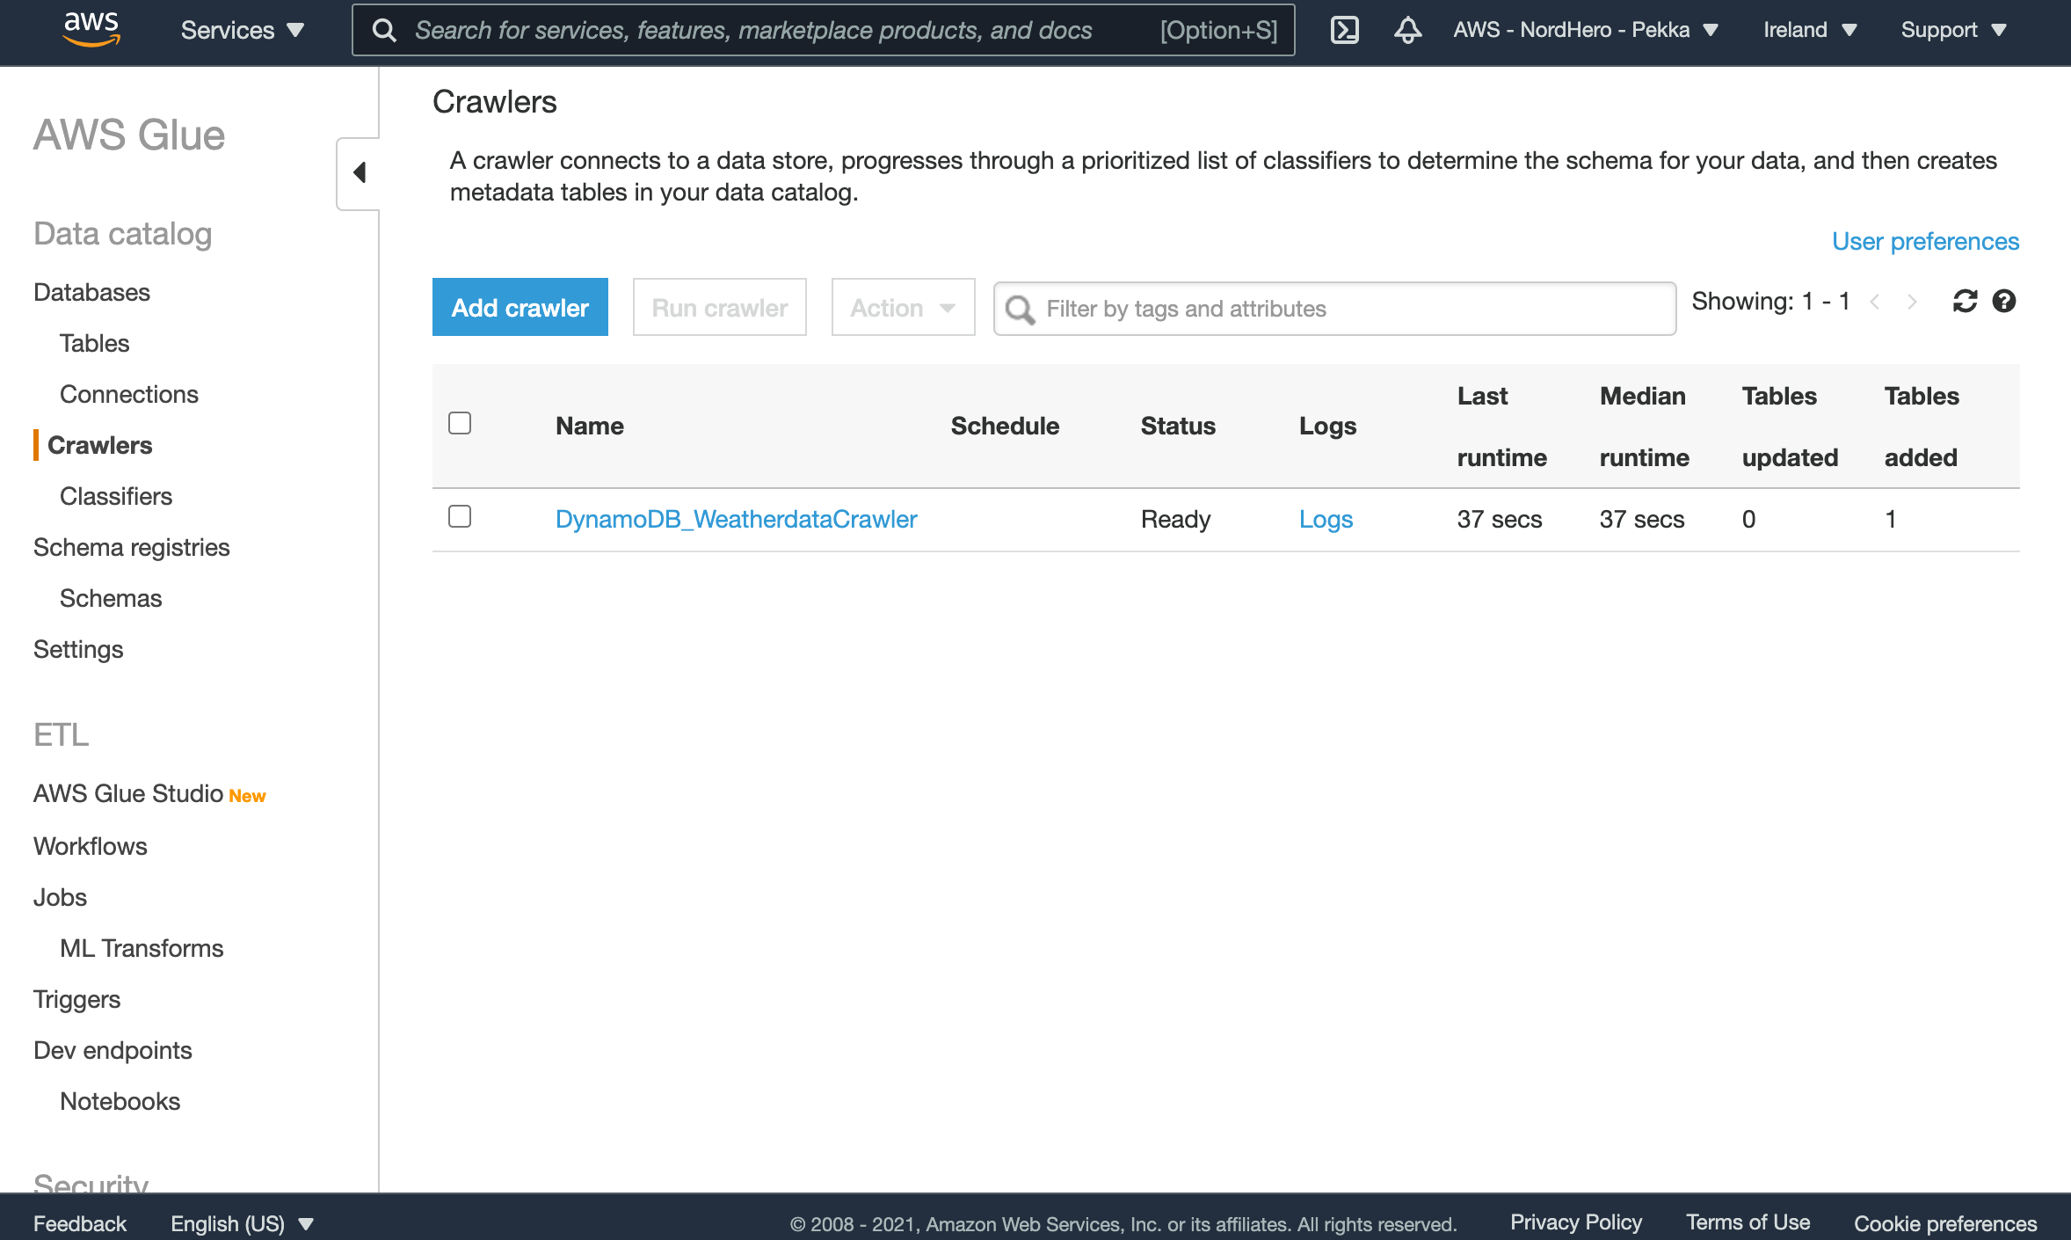Image resolution: width=2071 pixels, height=1240 pixels.
Task: Check the DynamoDB_WeatherdataCrawler row checkbox
Action: tap(460, 516)
